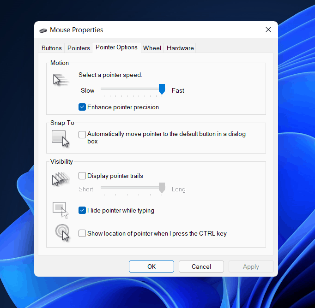
Task: Uncheck Hide pointer while typing
Action: pos(82,210)
